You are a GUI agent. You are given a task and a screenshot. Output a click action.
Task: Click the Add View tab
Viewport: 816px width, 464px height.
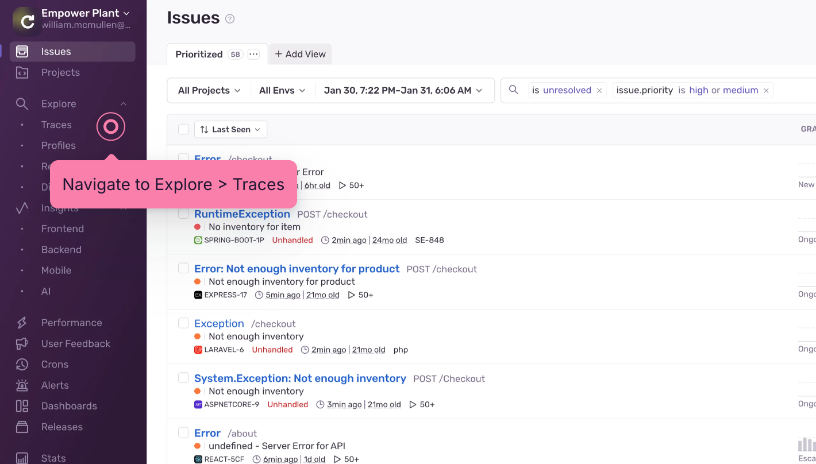pos(300,53)
